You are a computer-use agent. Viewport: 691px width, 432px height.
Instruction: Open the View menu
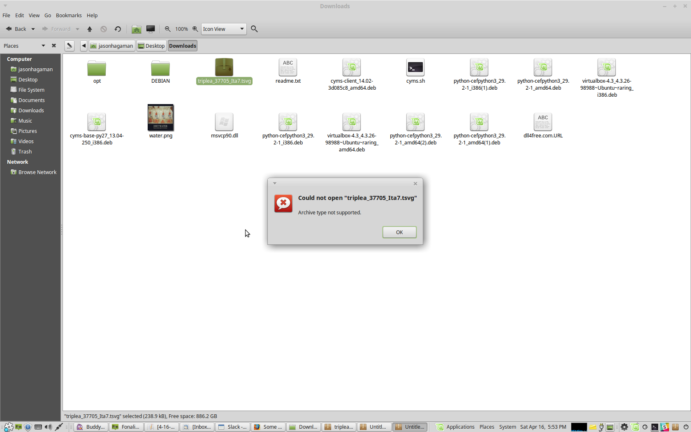click(x=34, y=15)
